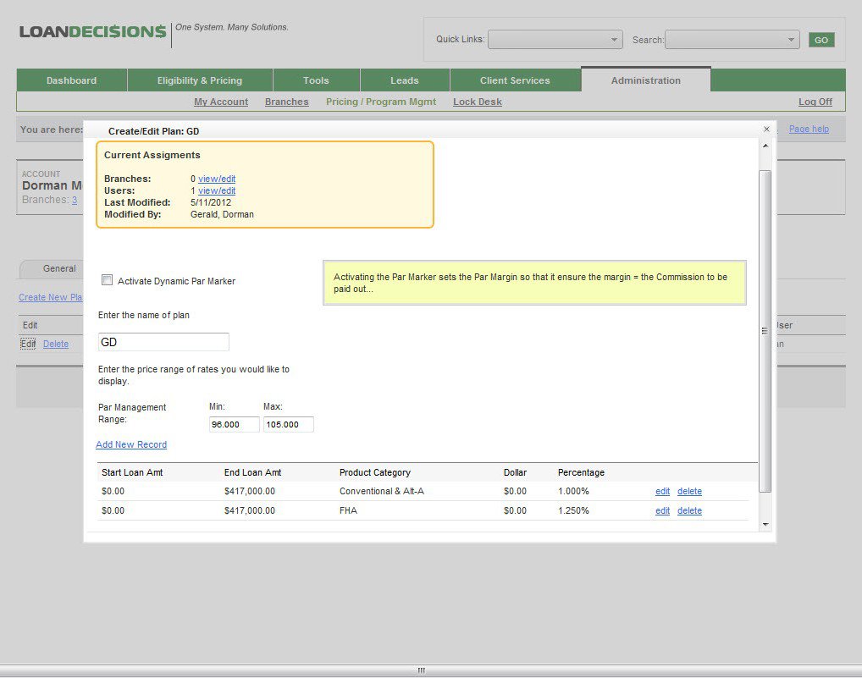Viewport: 862px width, 678px height.
Task: Open the Search combo box
Action: point(732,40)
